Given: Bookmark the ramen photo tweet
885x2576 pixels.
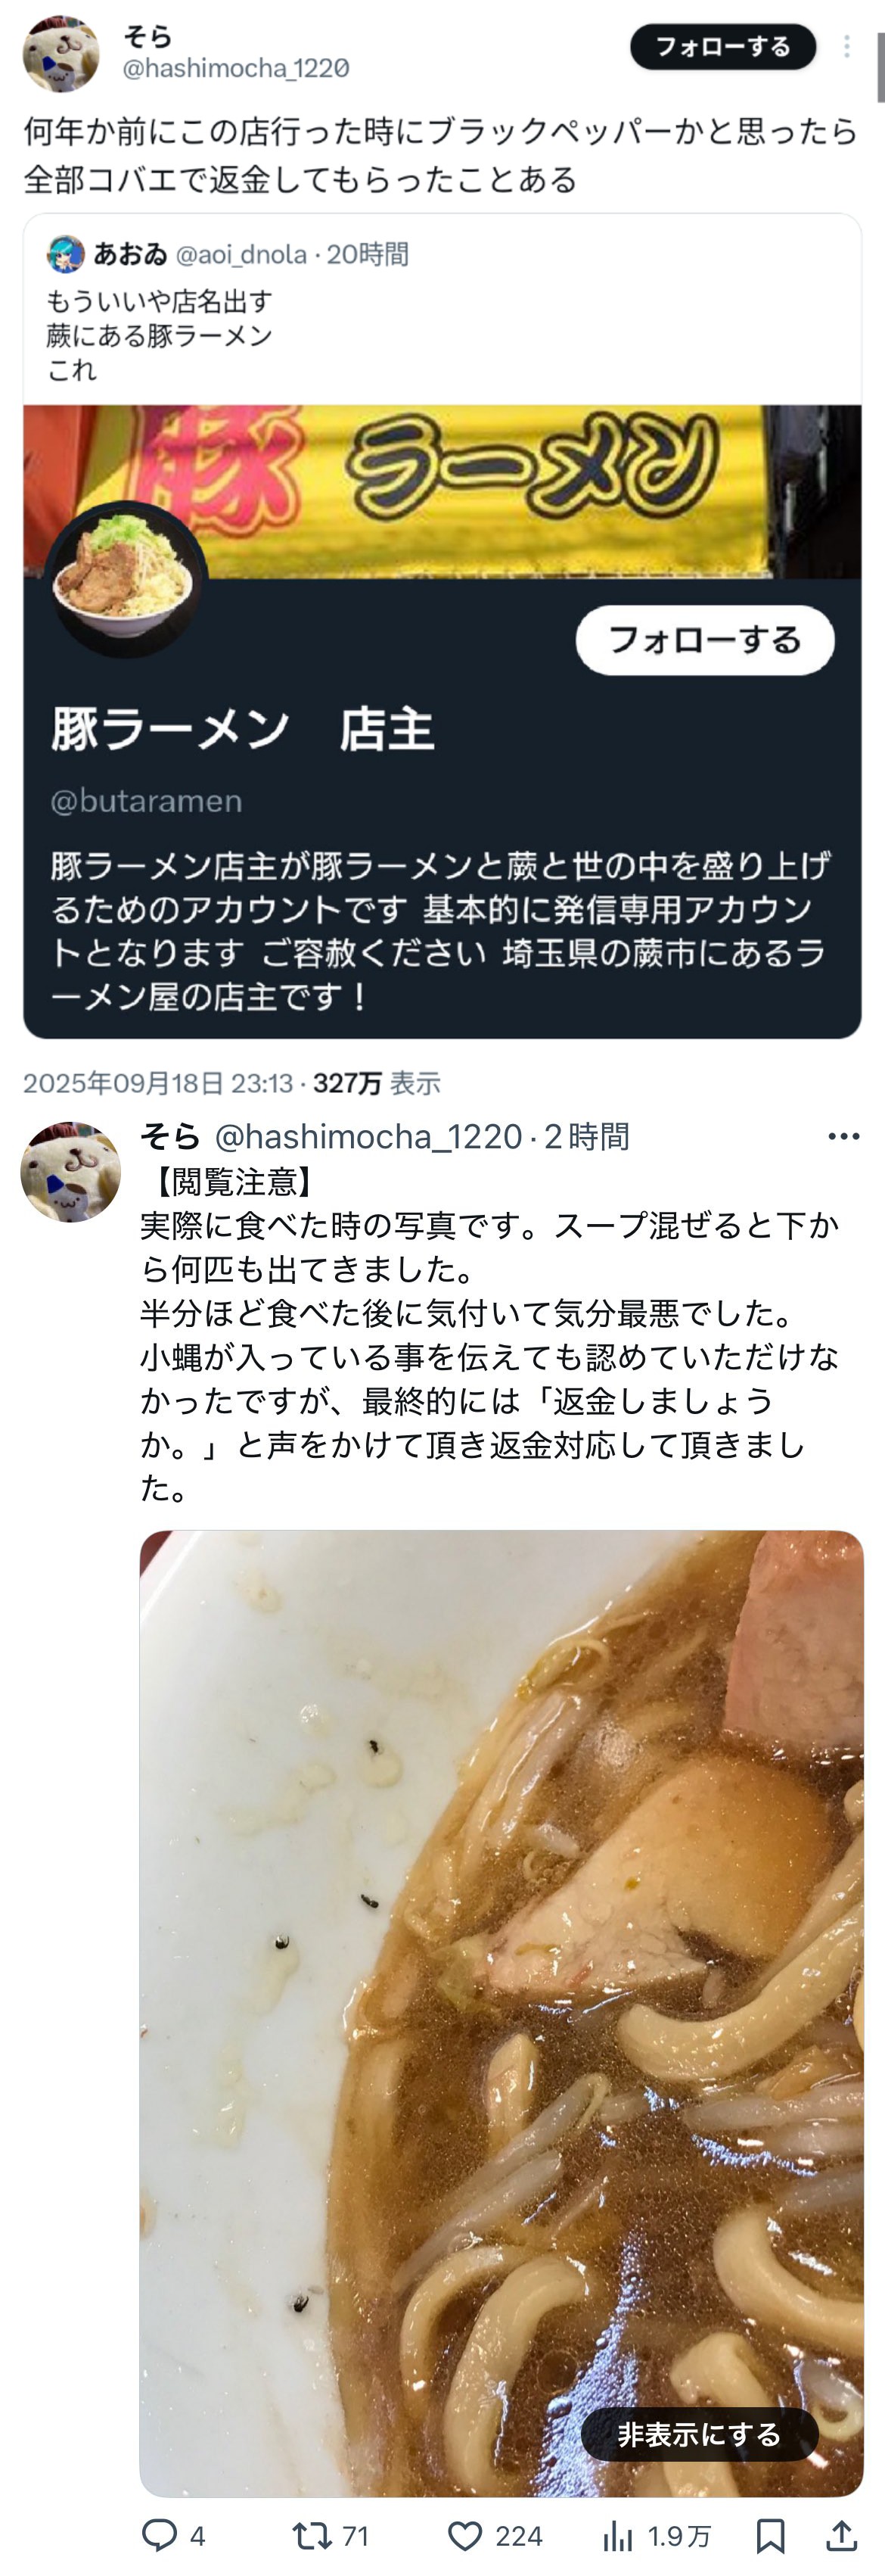Looking at the screenshot, I should (x=770, y=2535).
